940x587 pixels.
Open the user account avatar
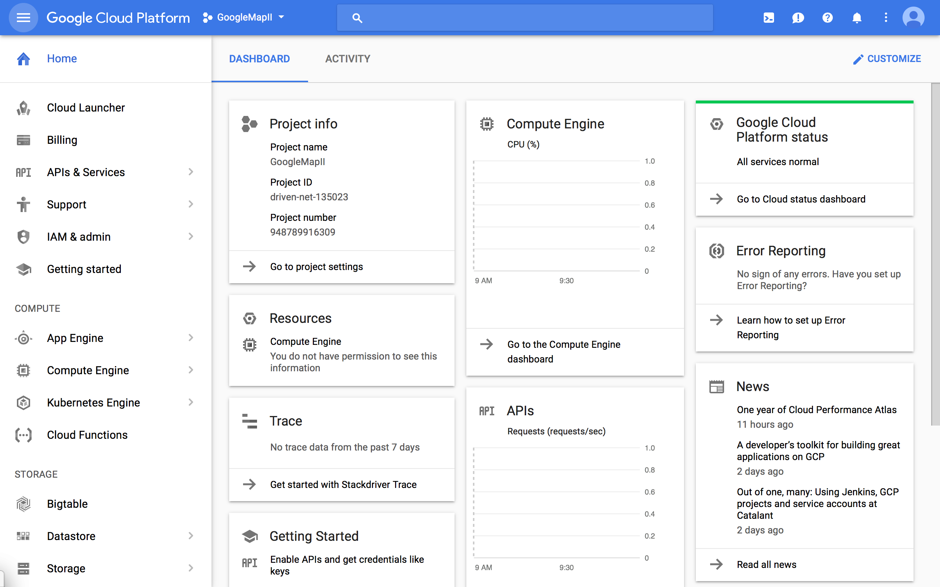coord(914,18)
